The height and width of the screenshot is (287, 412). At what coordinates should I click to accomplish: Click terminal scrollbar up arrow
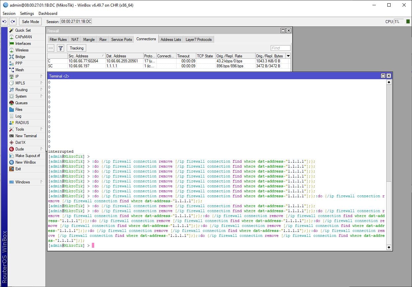click(389, 82)
